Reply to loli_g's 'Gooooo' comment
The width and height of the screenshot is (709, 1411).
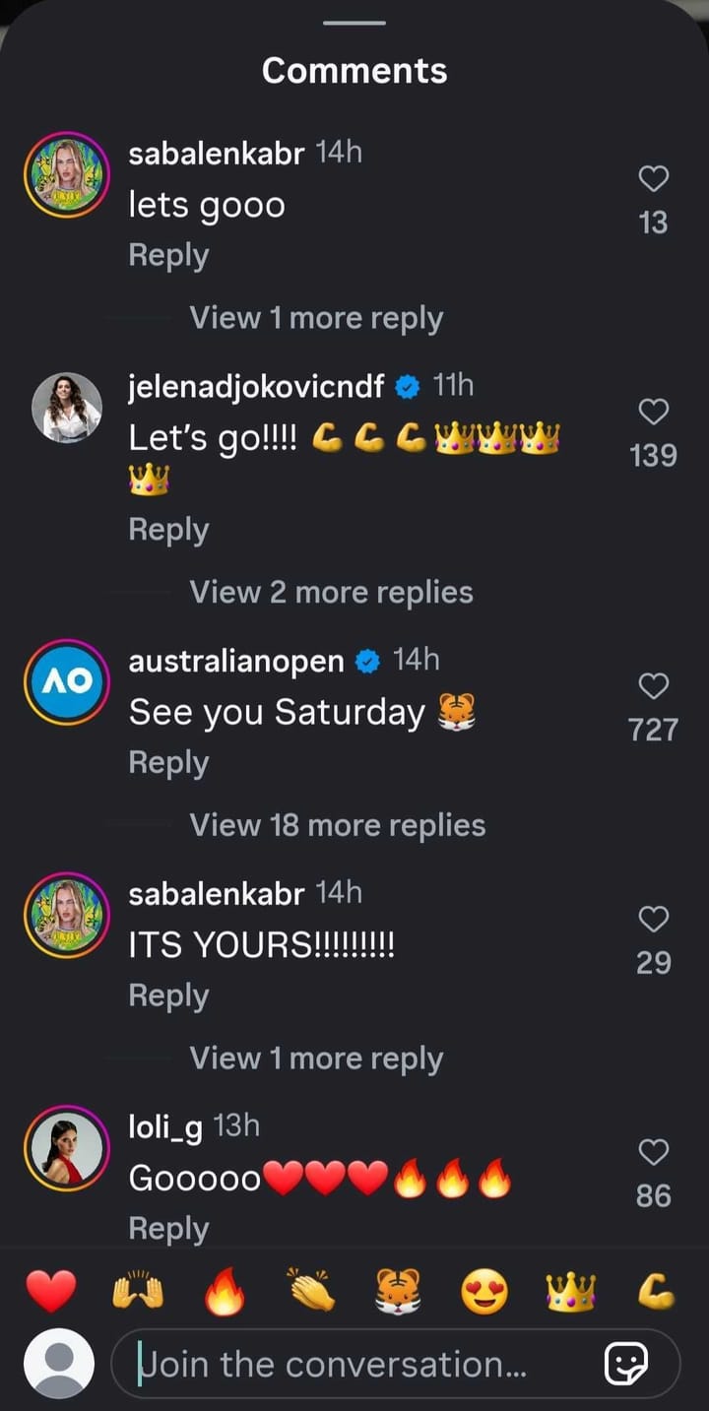click(x=167, y=1227)
